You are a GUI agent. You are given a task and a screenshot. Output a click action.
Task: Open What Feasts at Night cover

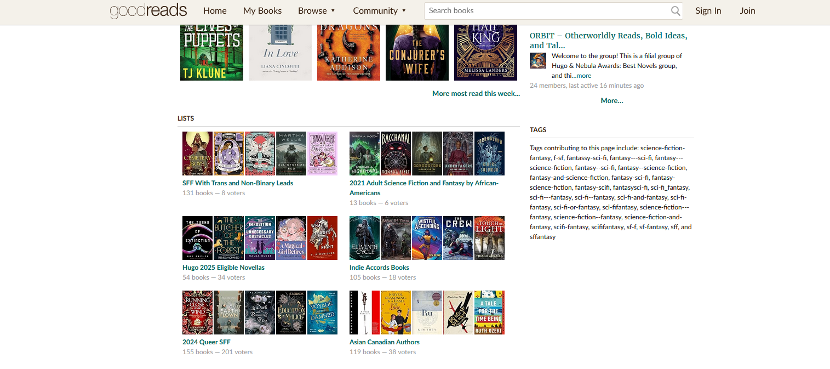[322, 238]
